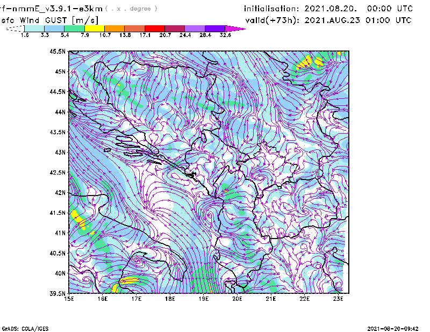The width and height of the screenshot is (430, 332).
Task: Click the legend value 32.6
Action: pos(225,35)
